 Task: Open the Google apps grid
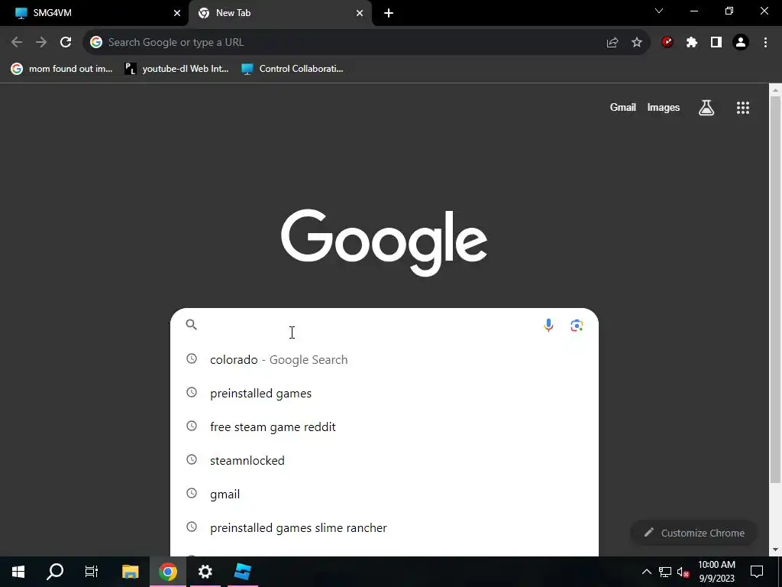(743, 107)
